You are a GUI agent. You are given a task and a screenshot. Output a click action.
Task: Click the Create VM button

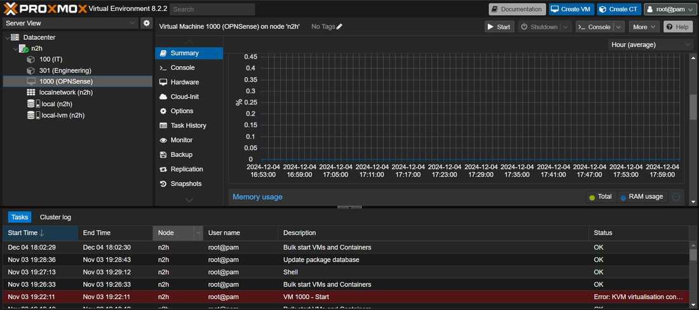tap(569, 9)
